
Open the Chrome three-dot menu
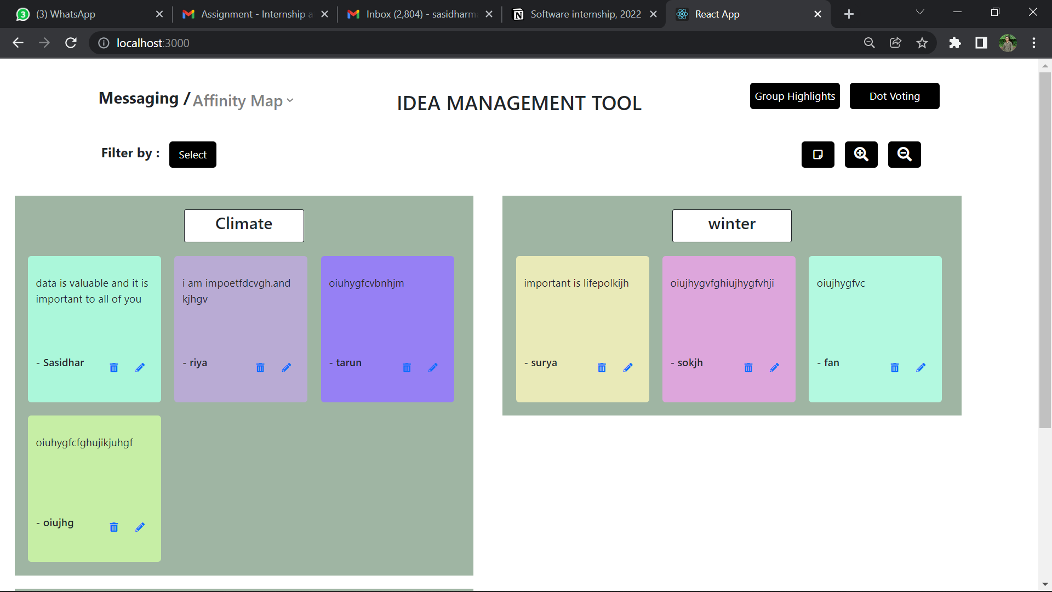1034,43
